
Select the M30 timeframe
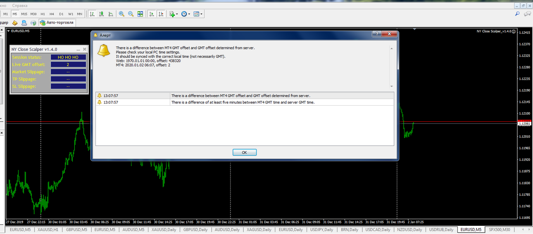pos(33,14)
